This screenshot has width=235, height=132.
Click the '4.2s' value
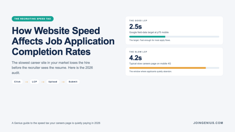point(136,58)
